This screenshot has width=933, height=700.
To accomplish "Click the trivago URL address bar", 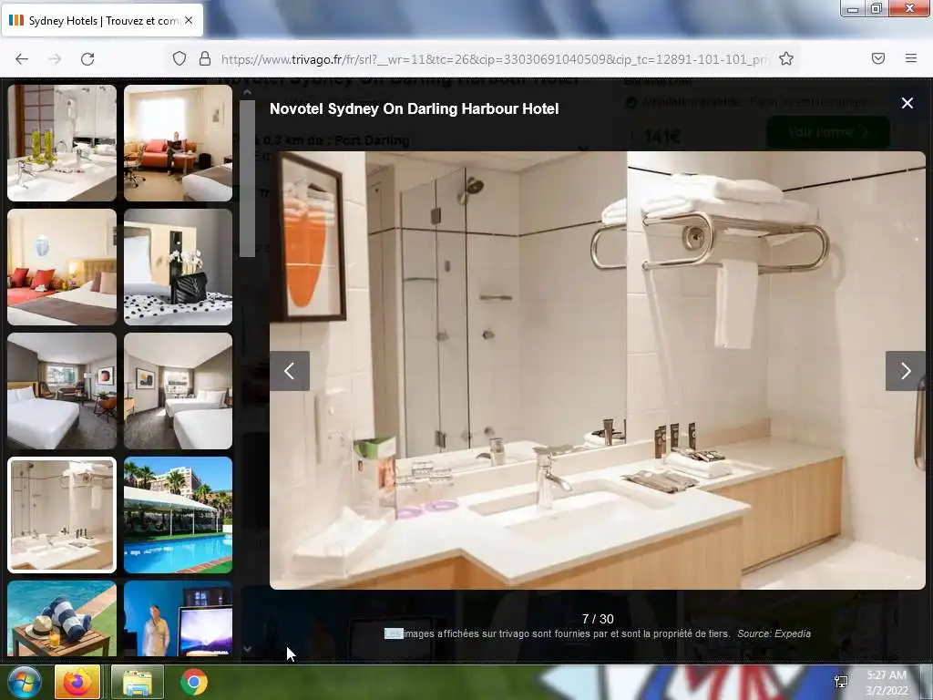I will [x=494, y=59].
